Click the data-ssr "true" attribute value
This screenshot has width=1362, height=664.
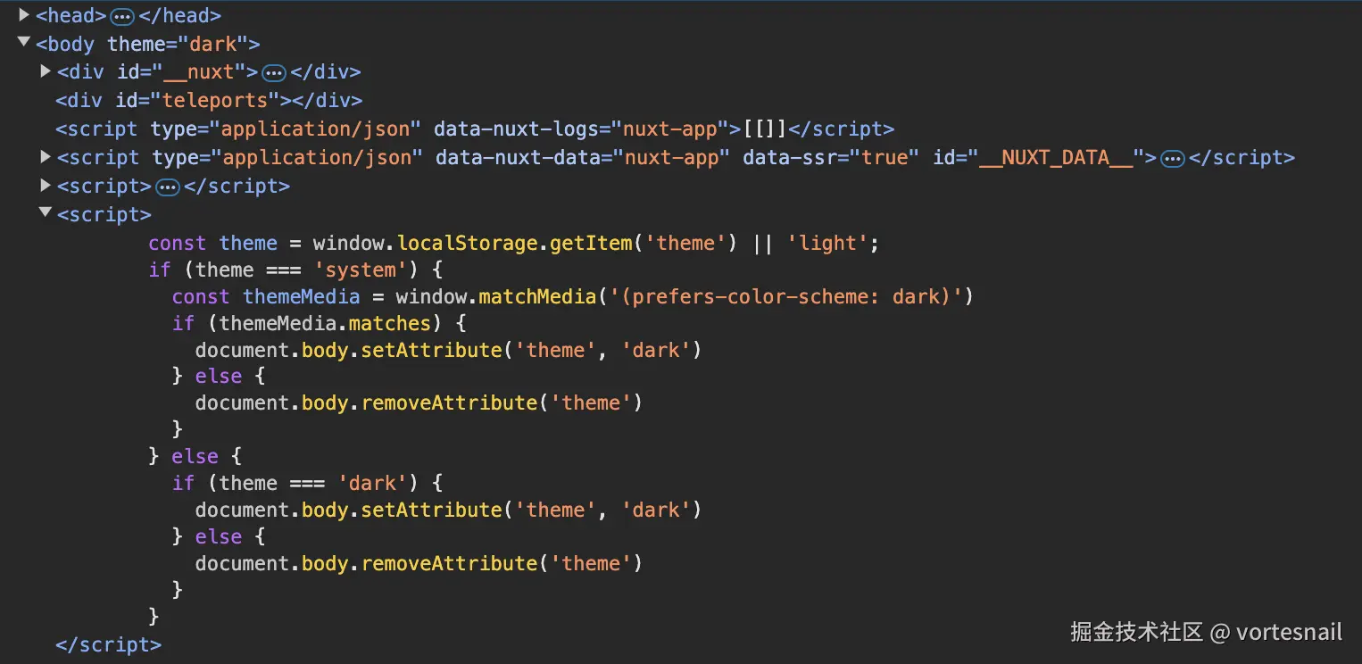pyautogui.click(x=884, y=157)
